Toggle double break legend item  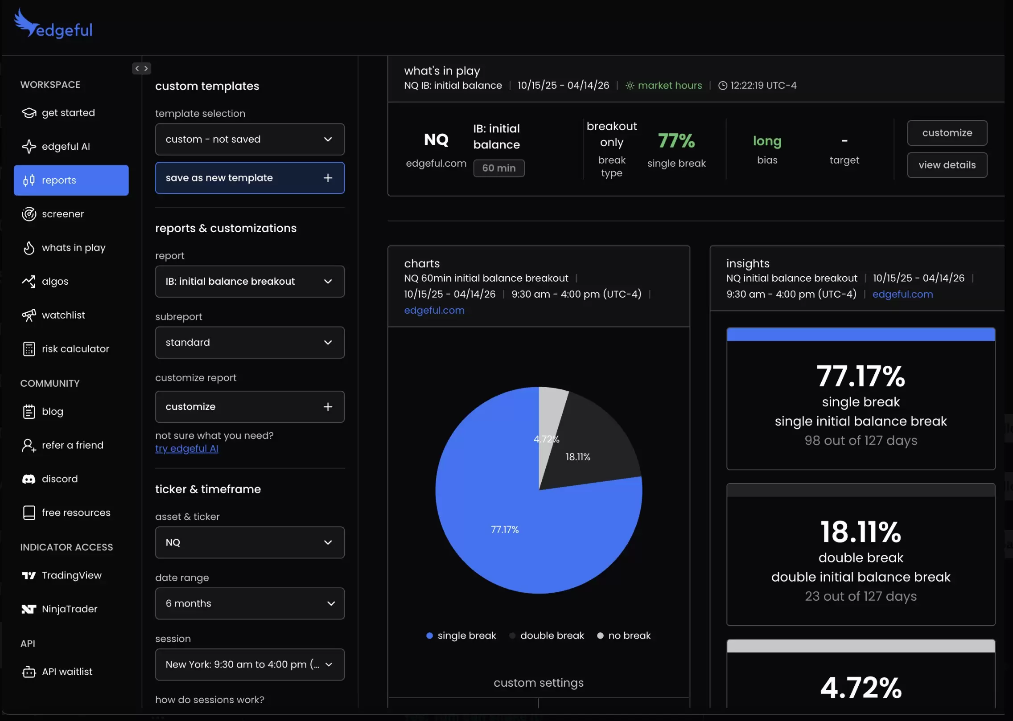(x=547, y=636)
